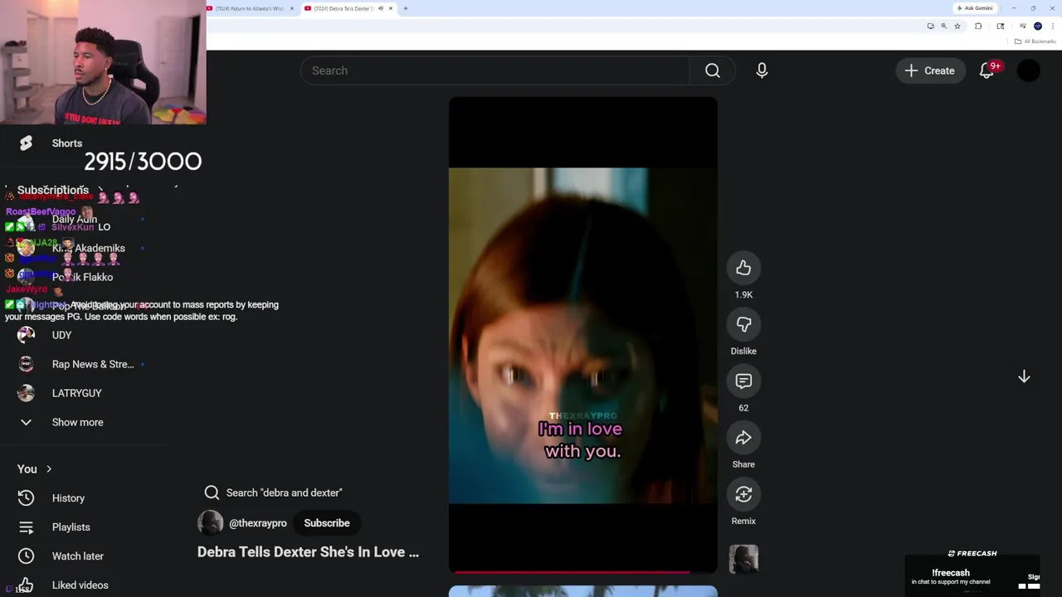Switch to Return to Atlanta's browser tab
The image size is (1062, 597).
click(x=249, y=8)
